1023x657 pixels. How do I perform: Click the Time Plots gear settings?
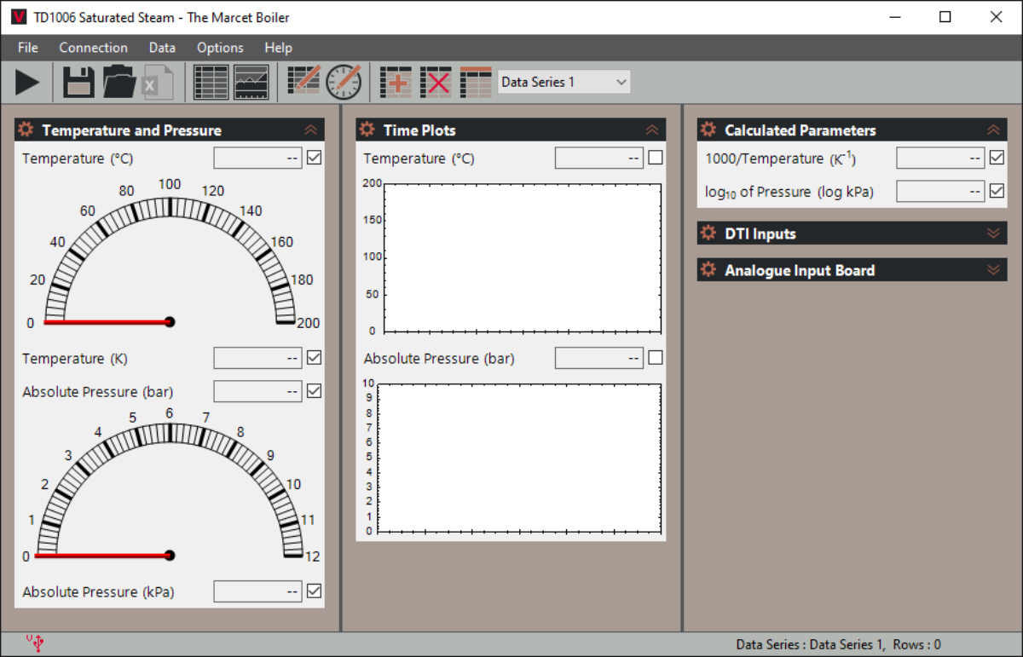click(x=367, y=130)
